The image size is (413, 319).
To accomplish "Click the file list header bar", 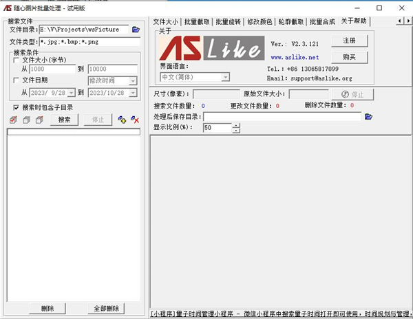I will [x=74, y=132].
